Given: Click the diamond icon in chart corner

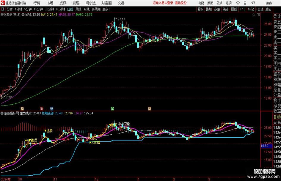Looking at the screenshot, I should (x=254, y=15).
